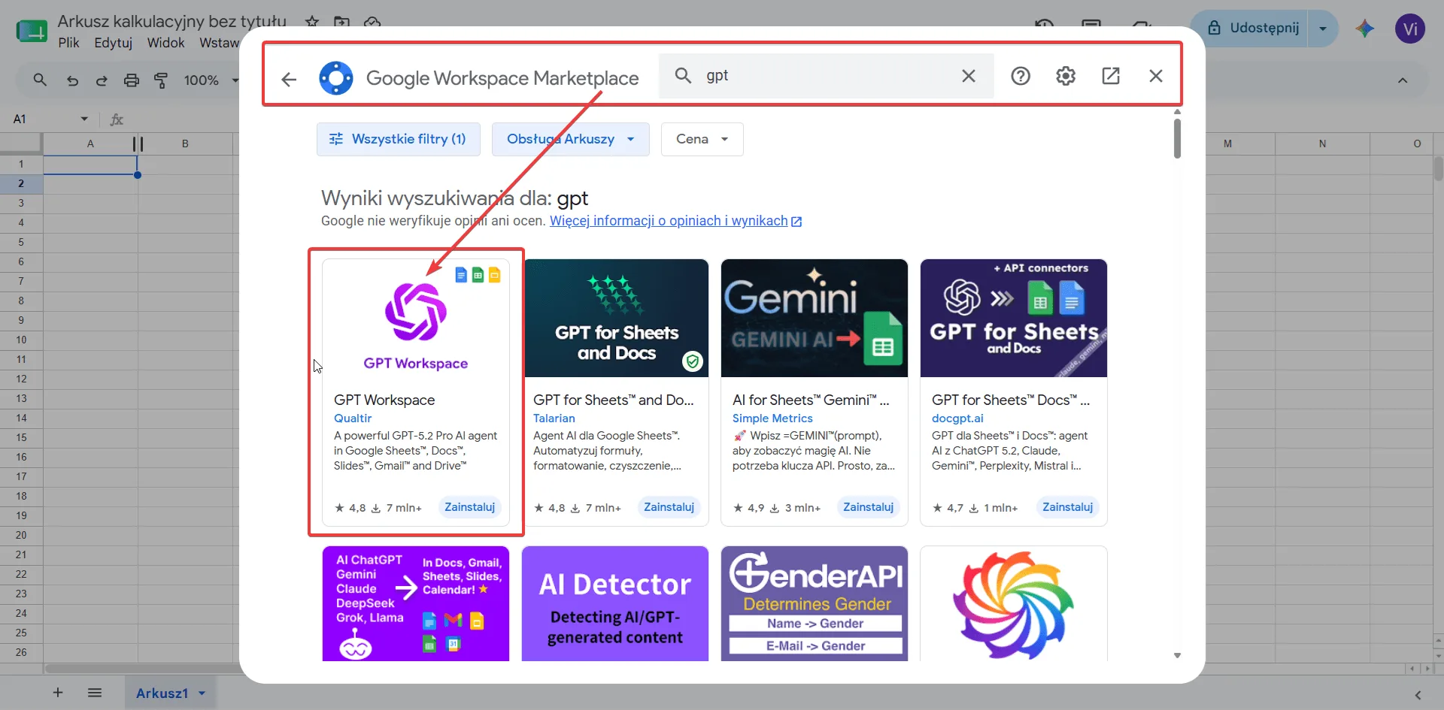Expand the Obsługa Arkuszy dropdown

571,139
